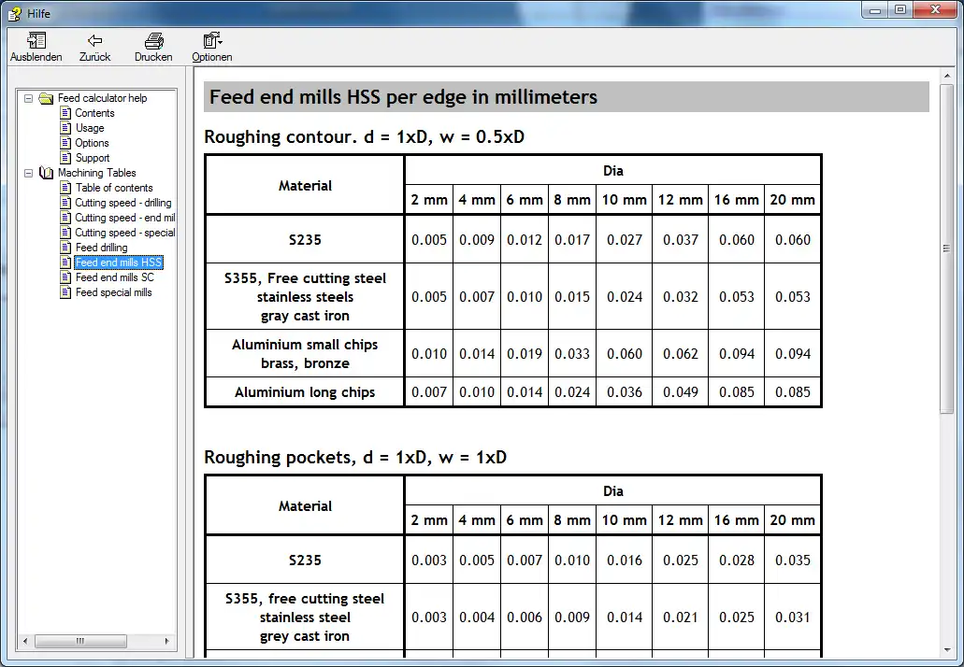The width and height of the screenshot is (964, 667).
Task: Click the content pane vertical scrollbar thumb
Action: 947,248
